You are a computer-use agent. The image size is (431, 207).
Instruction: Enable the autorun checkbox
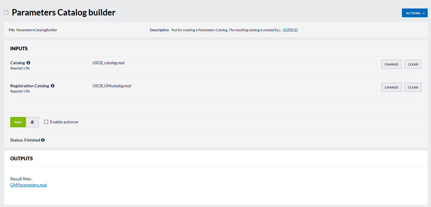click(46, 122)
